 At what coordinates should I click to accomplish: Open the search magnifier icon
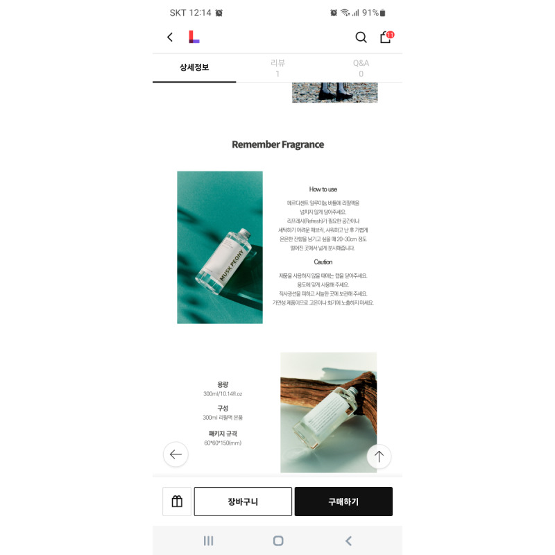pos(361,37)
